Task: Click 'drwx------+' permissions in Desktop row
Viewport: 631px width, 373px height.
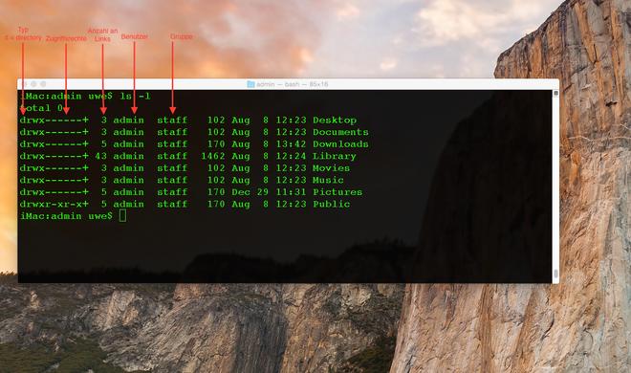Action: click(54, 120)
